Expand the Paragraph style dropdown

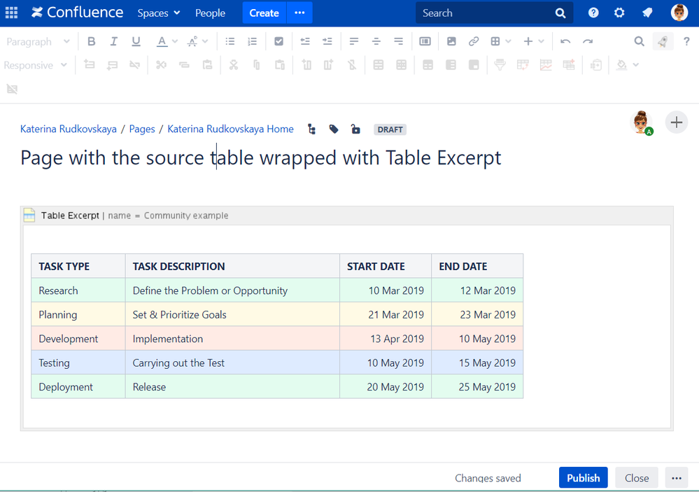click(38, 42)
